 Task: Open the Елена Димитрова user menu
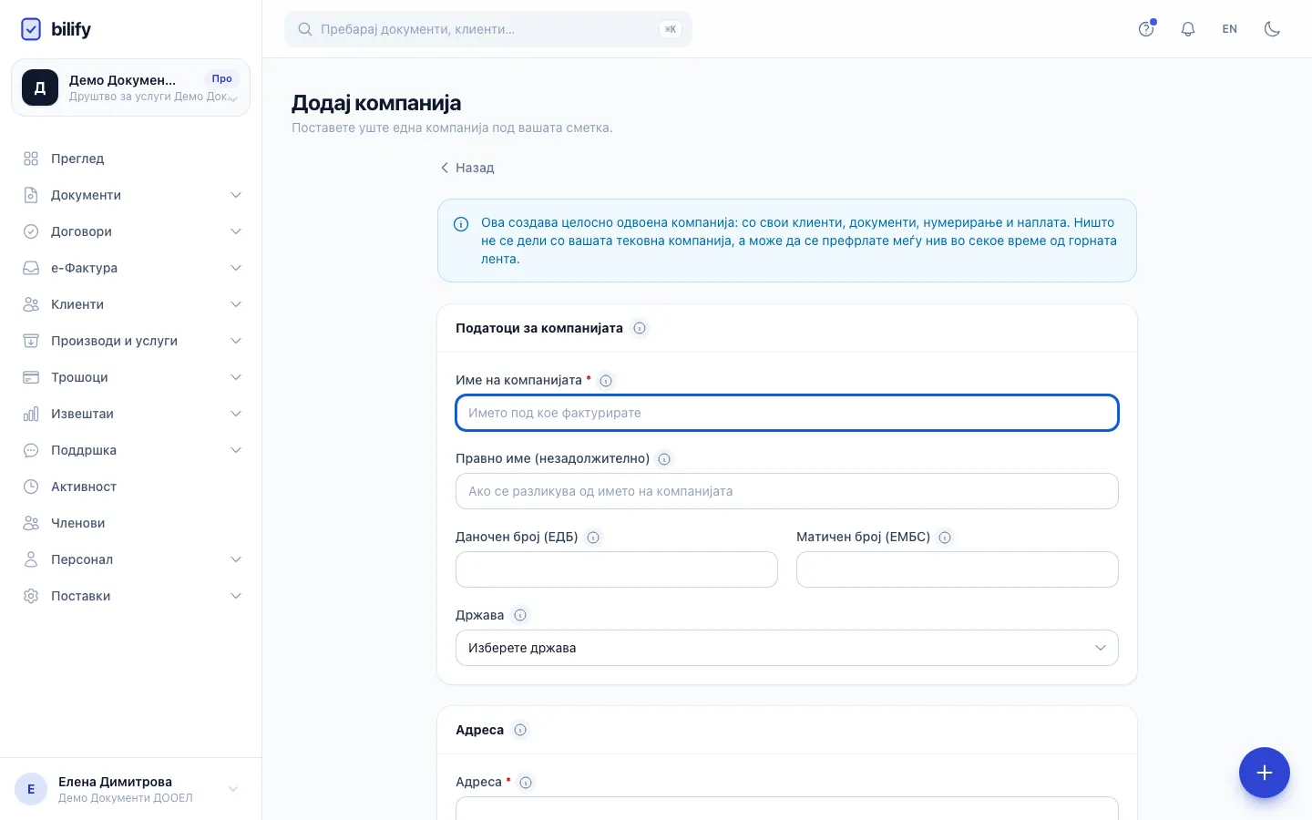click(x=130, y=789)
